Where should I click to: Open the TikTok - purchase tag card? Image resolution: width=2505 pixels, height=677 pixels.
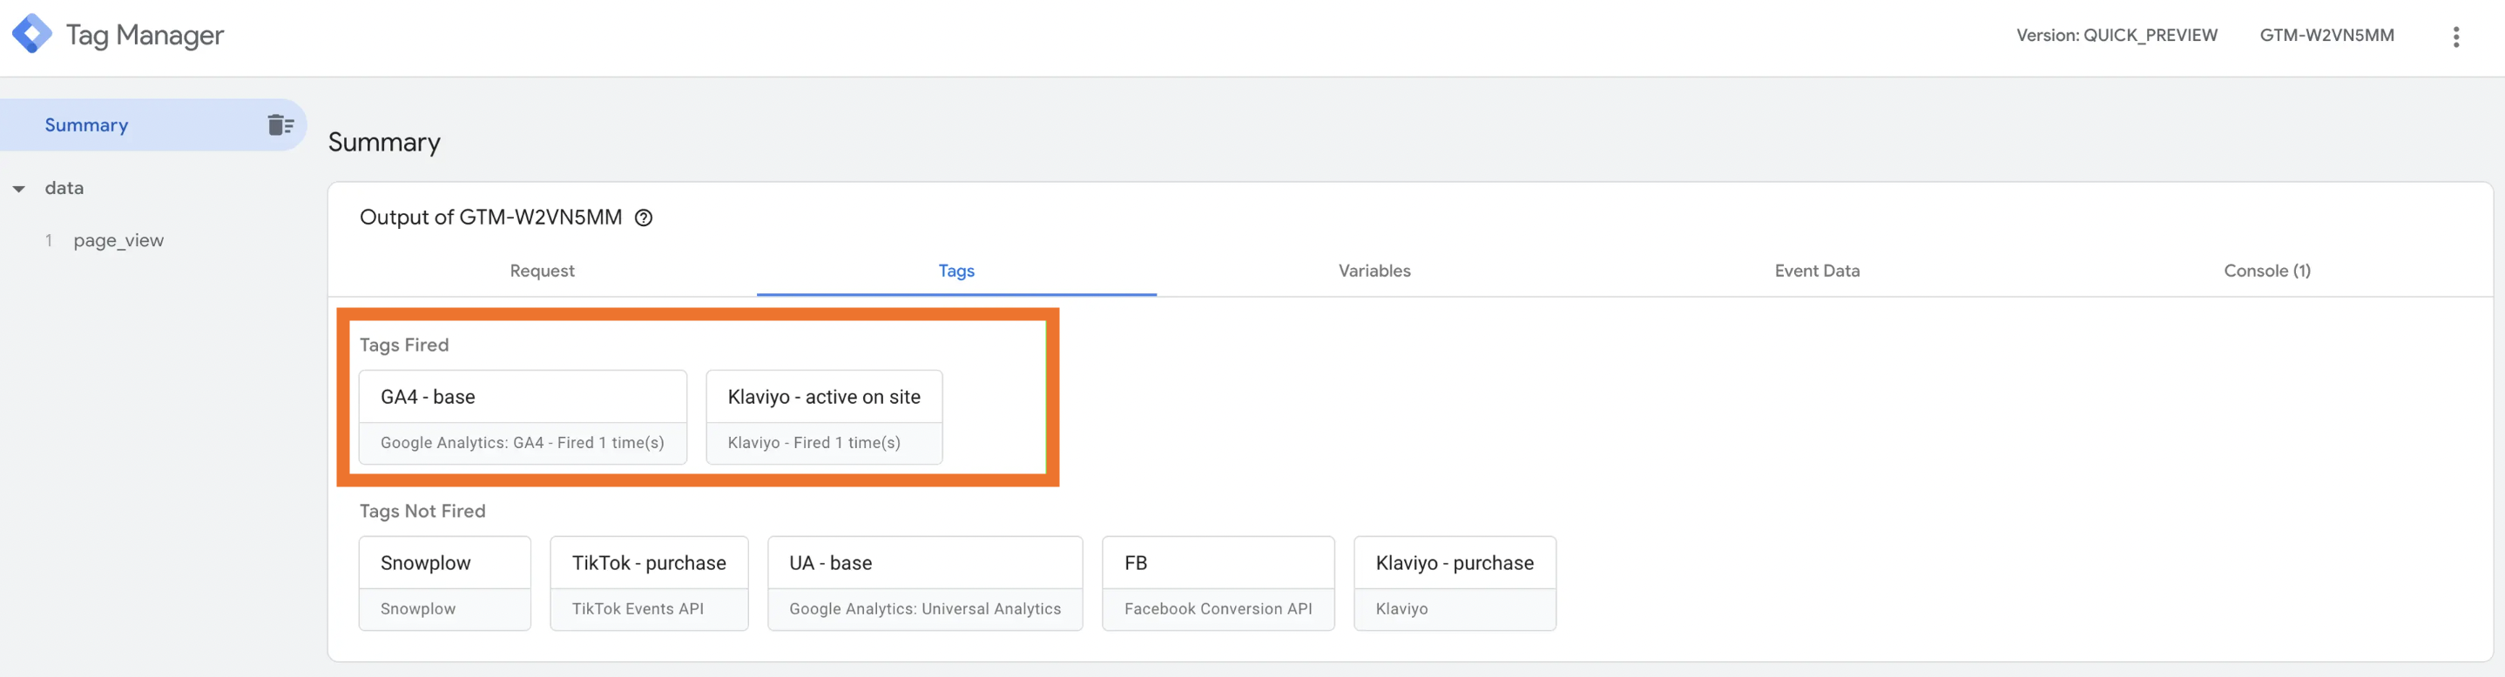coord(649,583)
